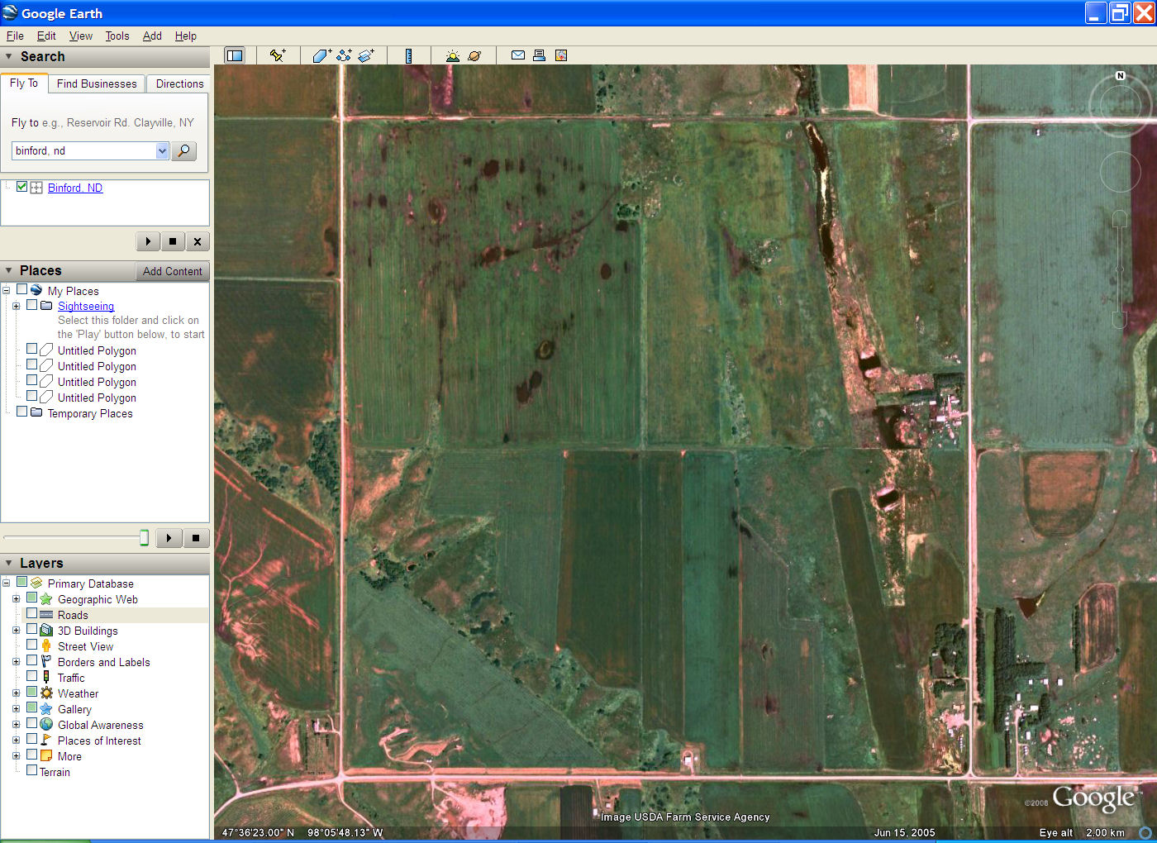The image size is (1157, 843).
Task: Click the Print icon in toolbar
Action: coord(539,55)
